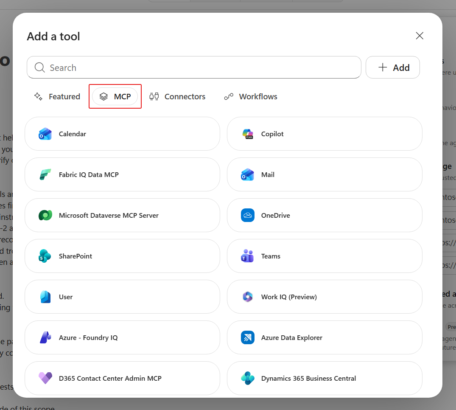456x410 pixels.
Task: Select the SharePoint tool label
Action: 76,256
